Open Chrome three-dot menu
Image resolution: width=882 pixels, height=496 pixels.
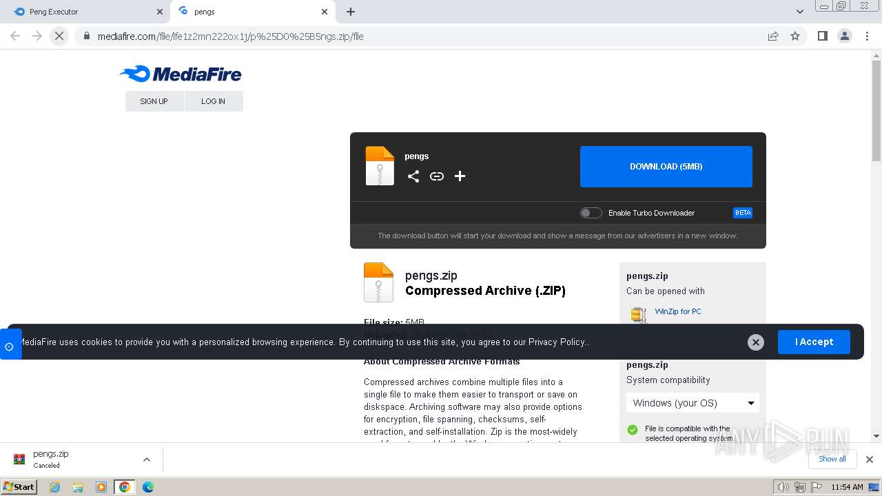click(867, 36)
